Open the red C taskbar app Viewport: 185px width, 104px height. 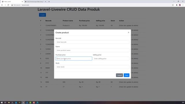point(34,103)
